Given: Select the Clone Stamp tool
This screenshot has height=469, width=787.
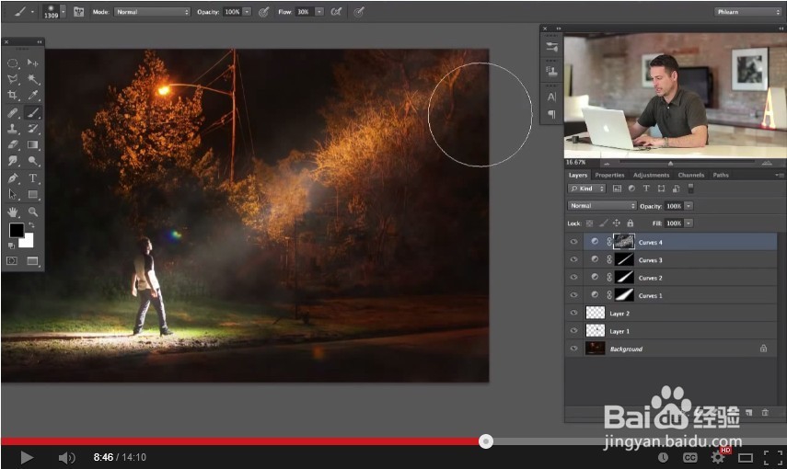Looking at the screenshot, I should click(x=13, y=129).
